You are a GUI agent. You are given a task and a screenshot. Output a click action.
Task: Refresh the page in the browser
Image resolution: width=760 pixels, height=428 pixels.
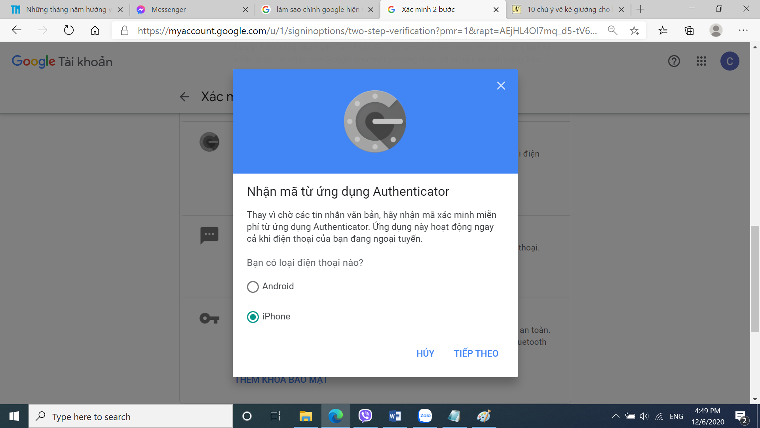coord(68,30)
